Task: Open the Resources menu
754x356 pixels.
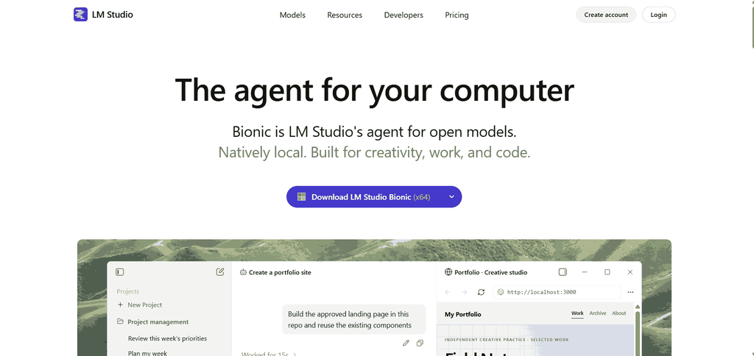Action: click(x=345, y=15)
